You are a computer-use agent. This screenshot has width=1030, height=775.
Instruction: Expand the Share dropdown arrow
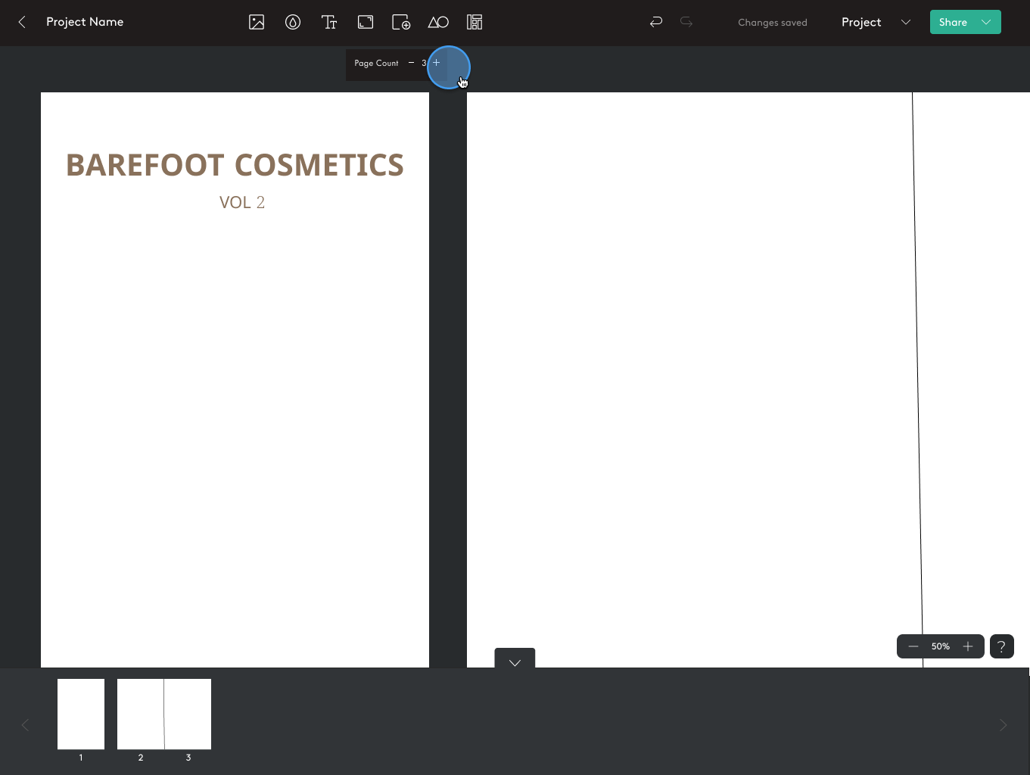click(986, 22)
